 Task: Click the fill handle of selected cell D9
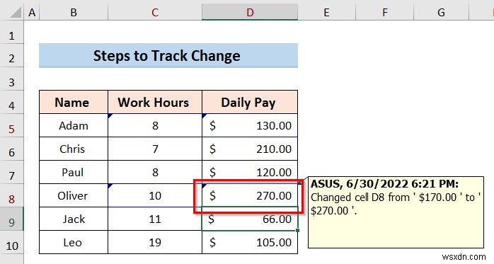[298, 230]
